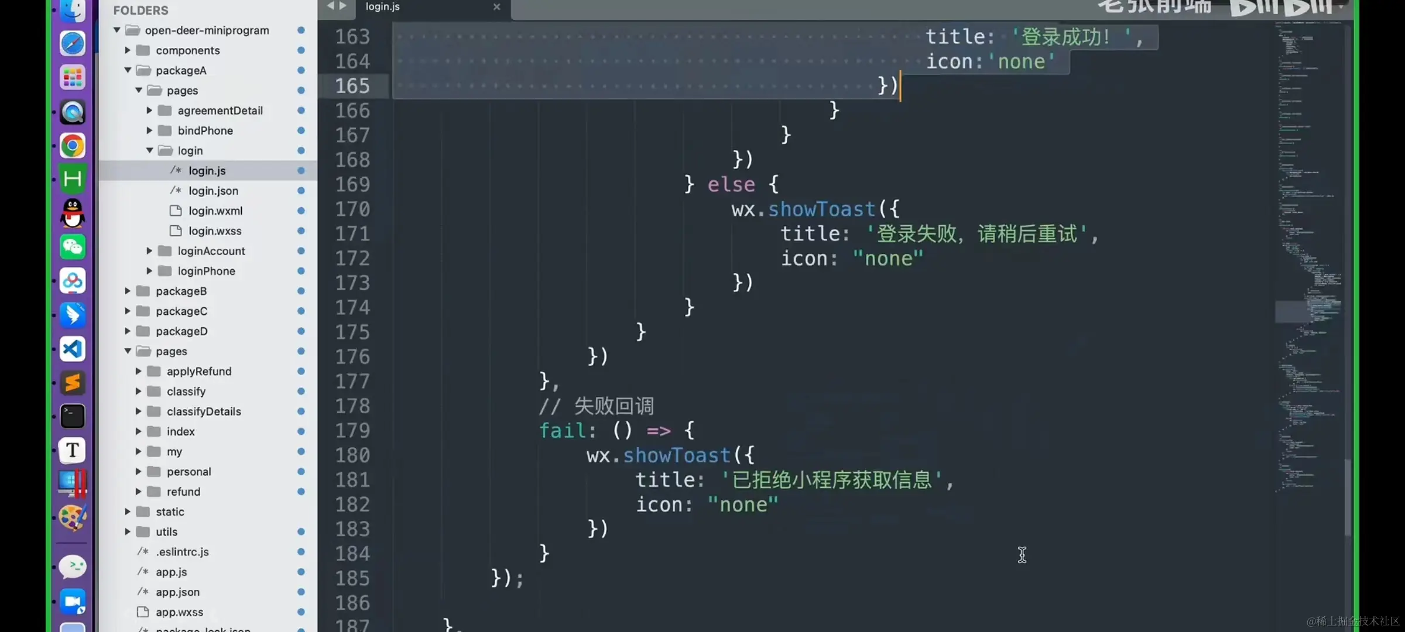Close the login.js tab
Screen dimensions: 1405x632
pyautogui.click(x=496, y=7)
